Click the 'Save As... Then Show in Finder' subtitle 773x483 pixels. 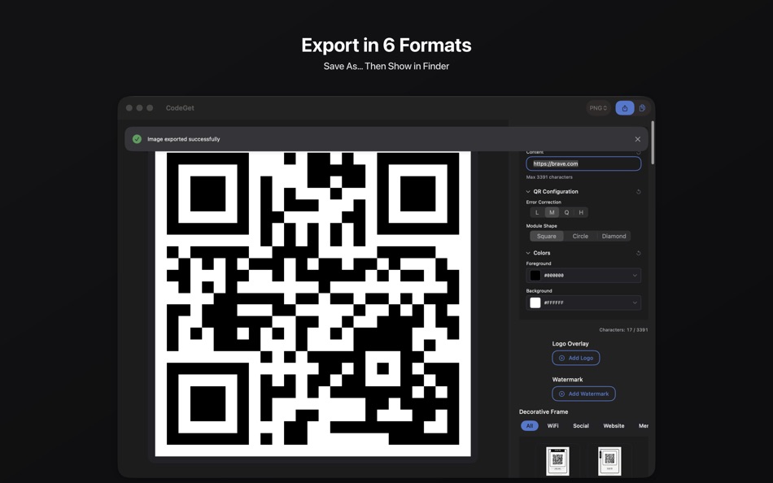click(386, 66)
